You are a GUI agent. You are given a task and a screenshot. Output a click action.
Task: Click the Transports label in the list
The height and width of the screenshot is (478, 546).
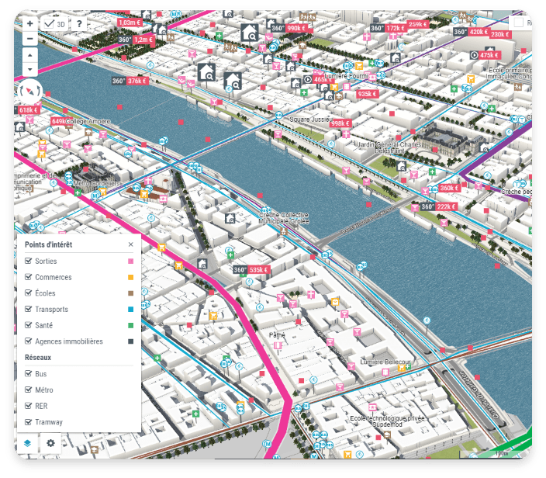click(x=51, y=310)
